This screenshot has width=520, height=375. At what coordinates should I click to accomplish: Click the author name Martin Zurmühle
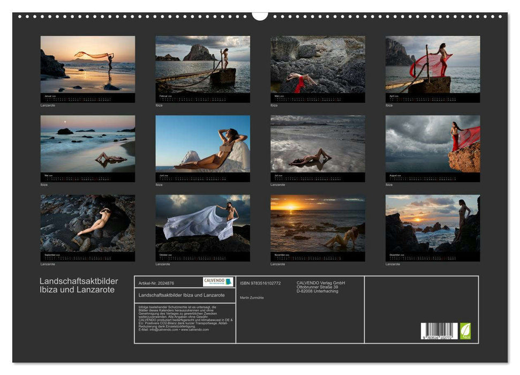(252, 298)
